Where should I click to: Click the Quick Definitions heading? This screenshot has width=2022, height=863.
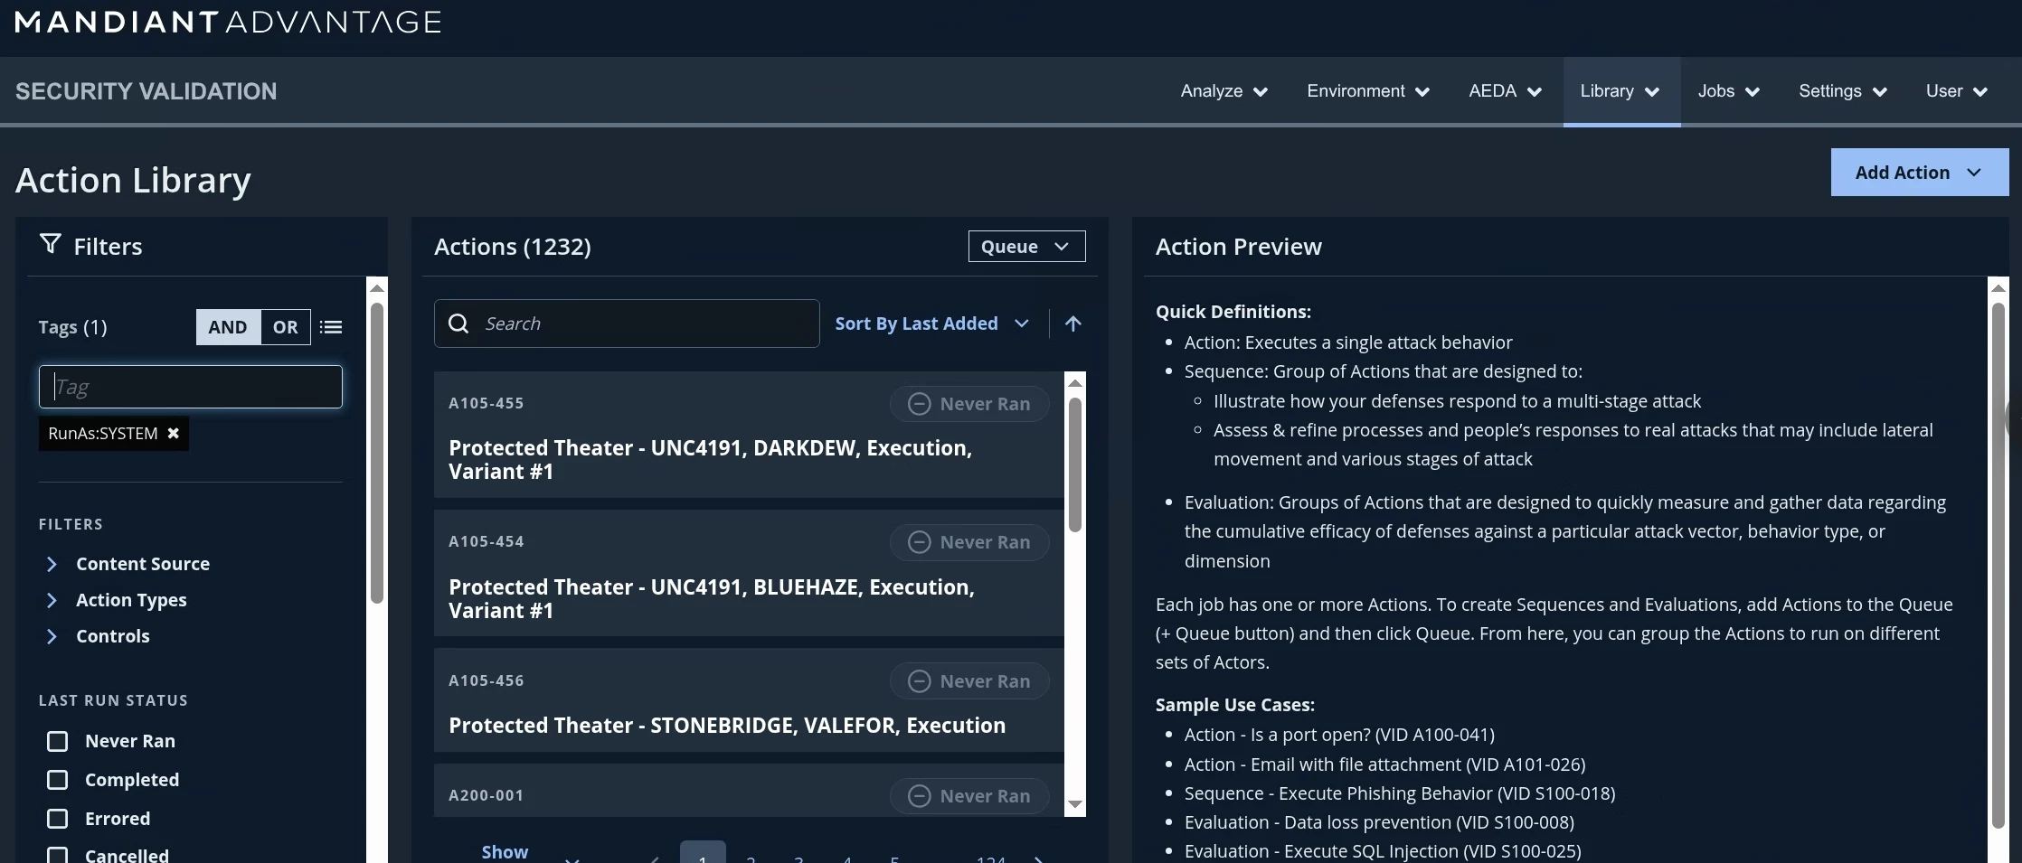pos(1233,312)
